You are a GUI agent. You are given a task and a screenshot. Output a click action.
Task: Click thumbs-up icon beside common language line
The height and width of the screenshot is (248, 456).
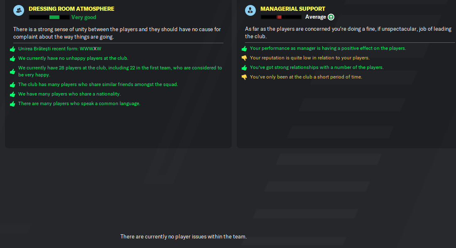(12, 104)
